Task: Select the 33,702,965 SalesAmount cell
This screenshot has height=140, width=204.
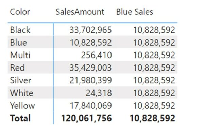Action: (90, 30)
